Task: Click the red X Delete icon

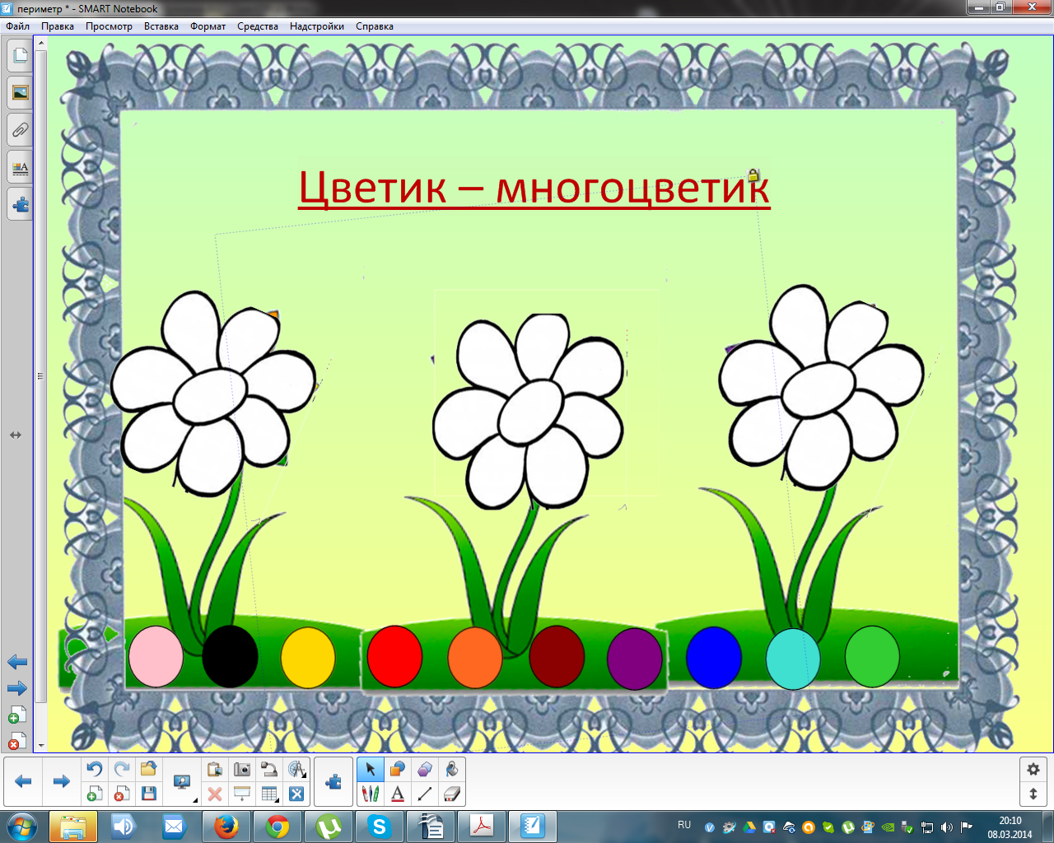Action: 215,794
